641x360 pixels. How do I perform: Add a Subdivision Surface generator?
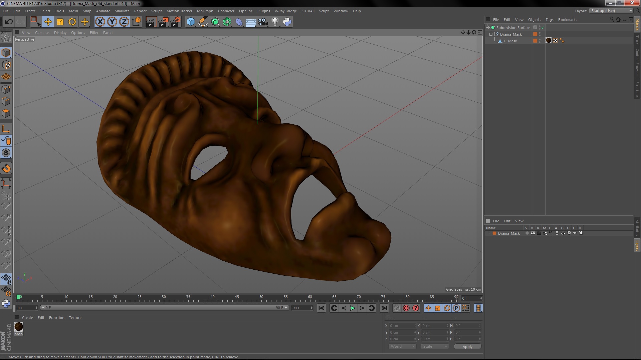pyautogui.click(x=215, y=22)
